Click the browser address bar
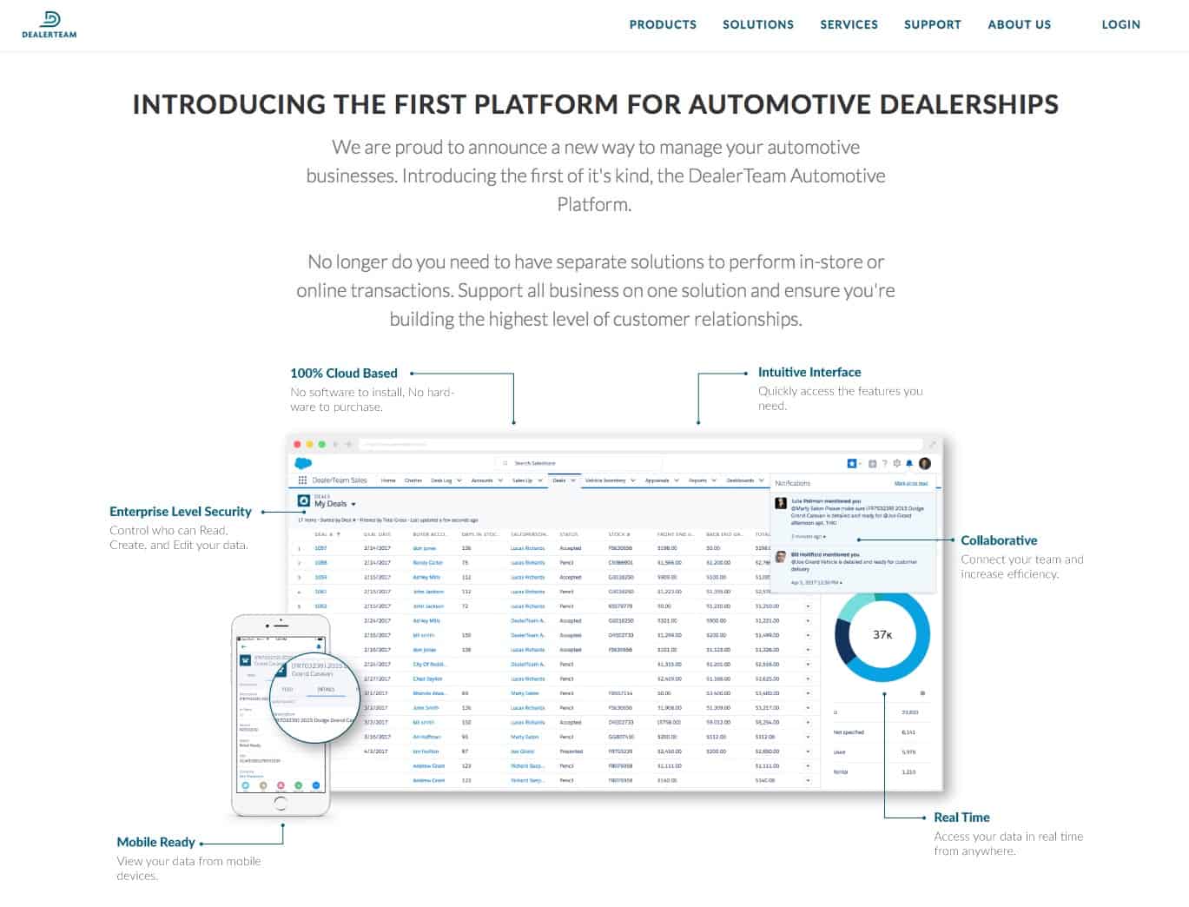The height and width of the screenshot is (907, 1189). [641, 444]
